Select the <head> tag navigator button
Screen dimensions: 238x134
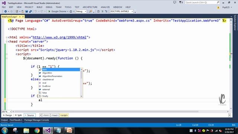[55, 115]
